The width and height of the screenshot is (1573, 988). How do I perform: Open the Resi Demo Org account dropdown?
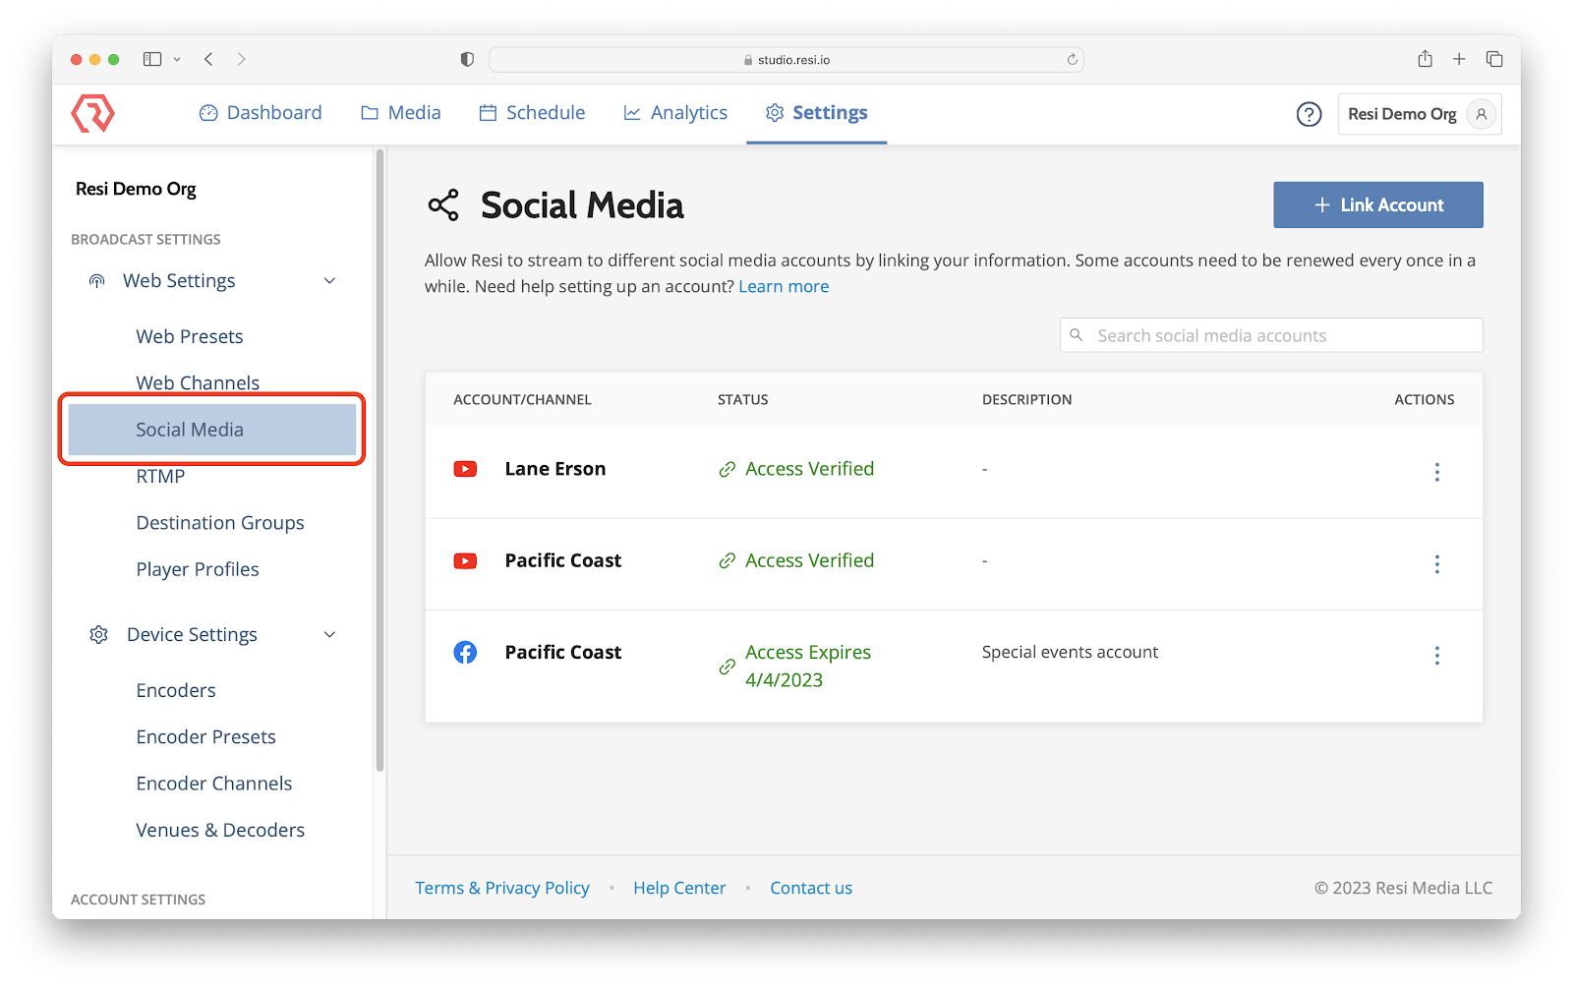1419,114
